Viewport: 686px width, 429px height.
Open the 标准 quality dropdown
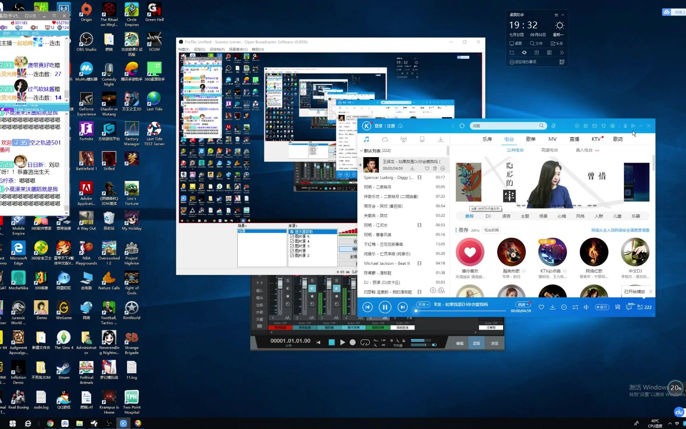[423, 304]
